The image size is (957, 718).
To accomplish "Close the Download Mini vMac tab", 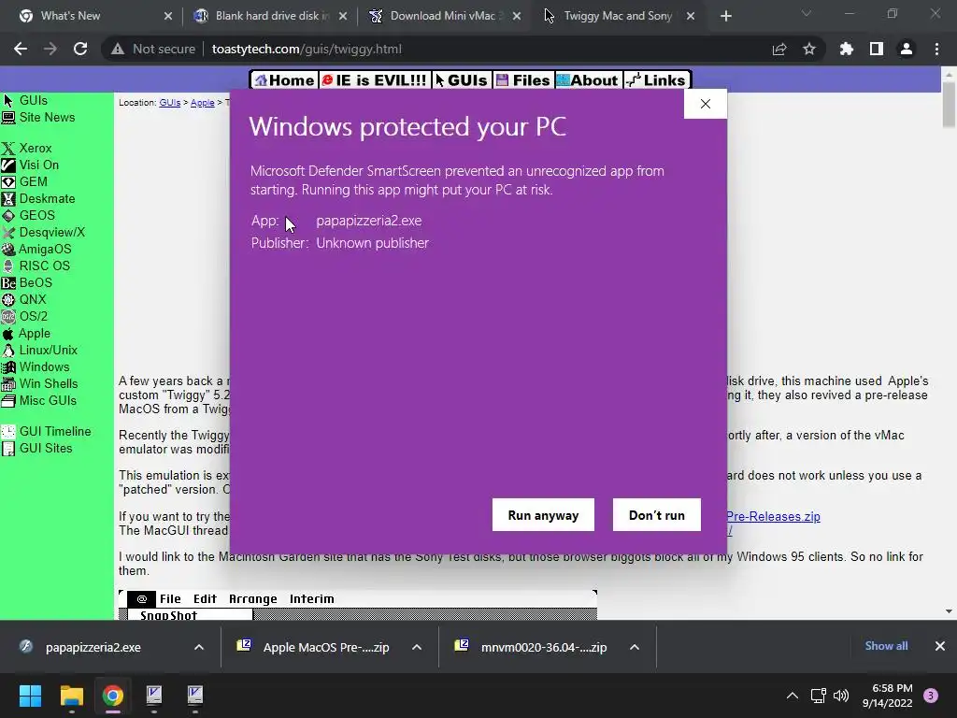I will pos(517,16).
